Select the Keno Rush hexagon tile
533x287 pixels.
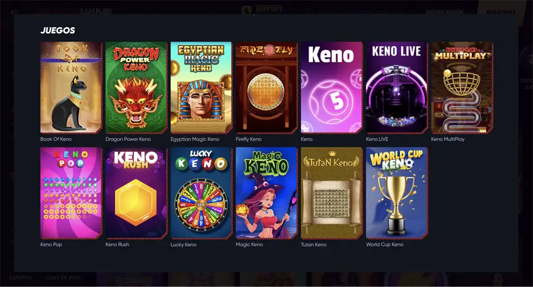pos(136,193)
